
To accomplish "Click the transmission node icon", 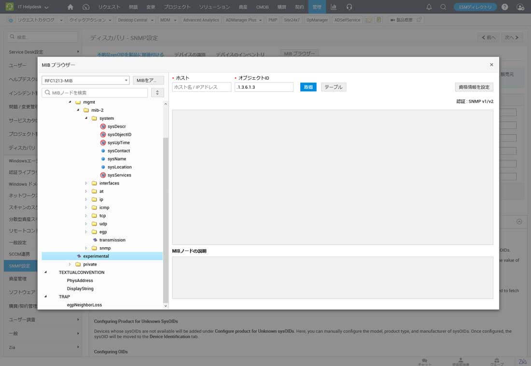I will click(95, 240).
